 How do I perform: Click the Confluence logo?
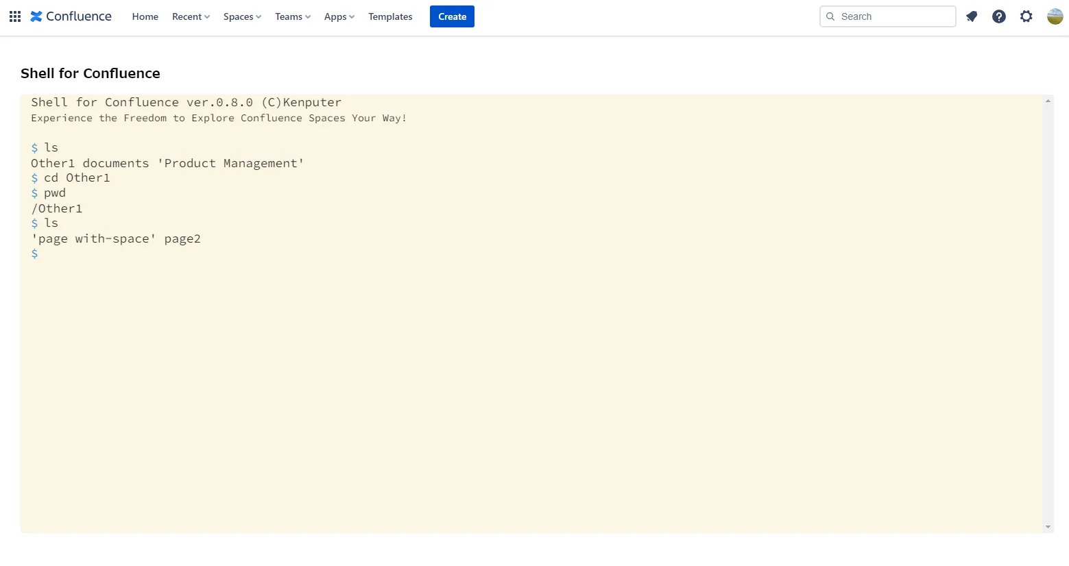[71, 16]
